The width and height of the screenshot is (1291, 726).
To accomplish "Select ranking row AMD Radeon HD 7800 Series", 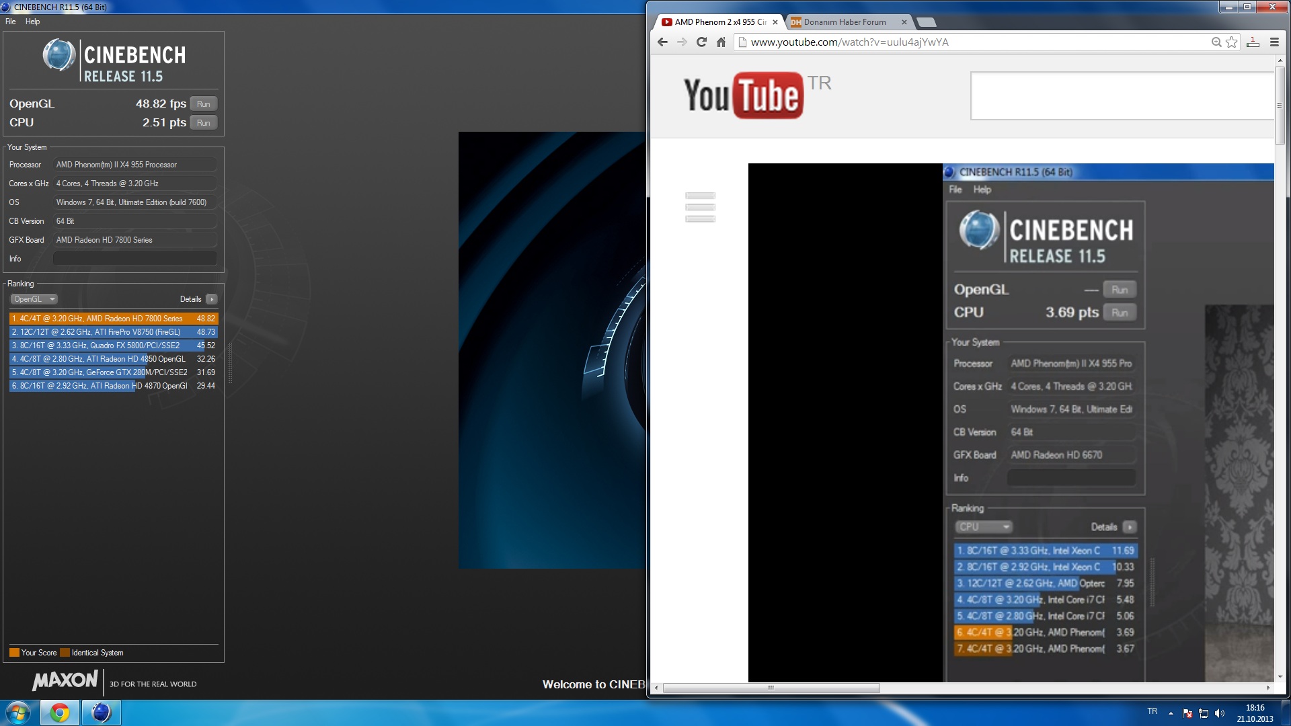I will [x=114, y=319].
